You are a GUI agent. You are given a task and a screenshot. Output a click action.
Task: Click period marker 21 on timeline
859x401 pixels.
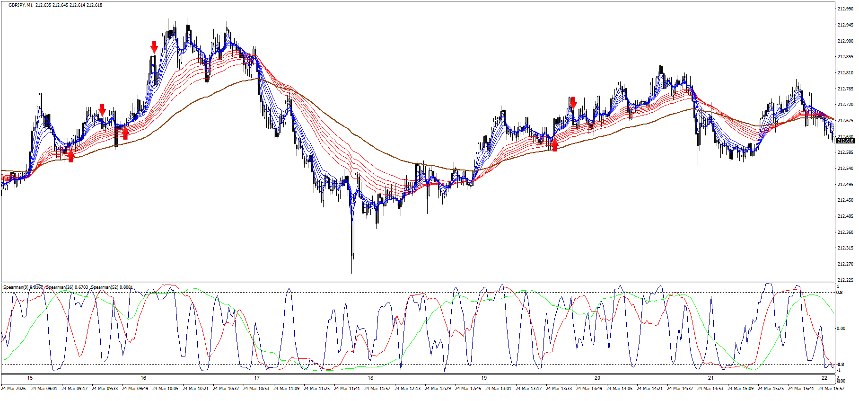pos(711,378)
